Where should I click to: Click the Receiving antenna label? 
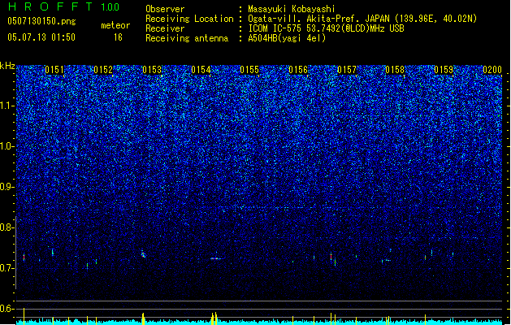187,38
